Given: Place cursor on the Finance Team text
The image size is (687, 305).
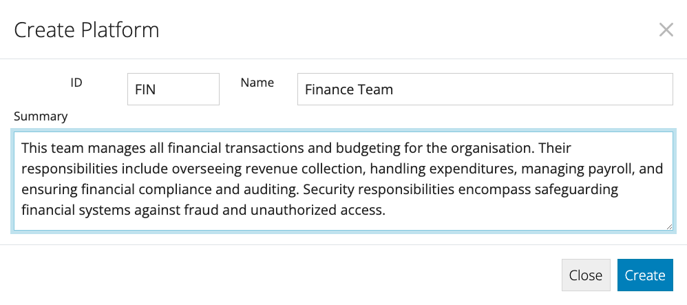Looking at the screenshot, I should pos(349,90).
